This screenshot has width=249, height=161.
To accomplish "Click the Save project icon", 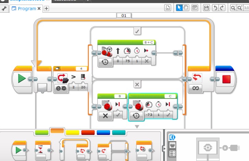I will tap(207, 8).
